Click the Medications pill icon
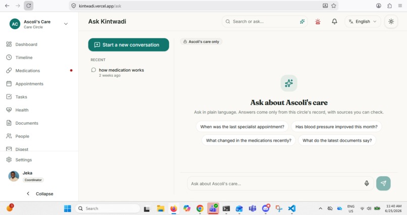 click(9, 71)
